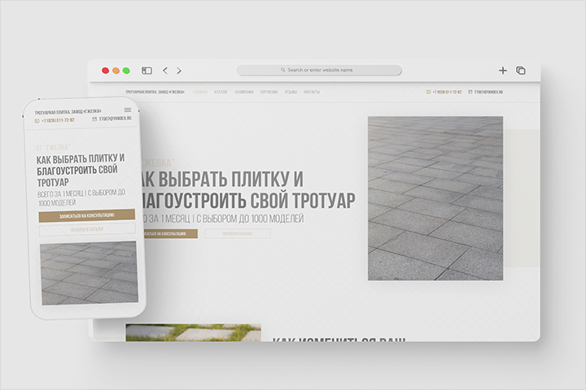Click the phone number on the mobile header

tap(58, 120)
